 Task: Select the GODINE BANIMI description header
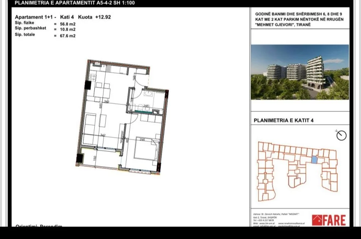pos(299,18)
